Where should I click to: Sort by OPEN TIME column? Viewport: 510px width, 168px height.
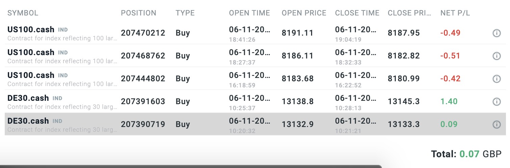[249, 13]
